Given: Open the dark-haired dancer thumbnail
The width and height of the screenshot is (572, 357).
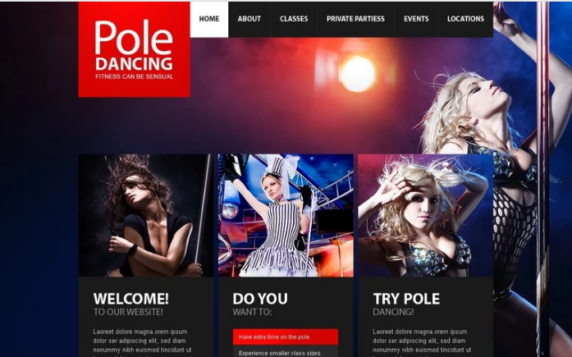Looking at the screenshot, I should point(146,215).
